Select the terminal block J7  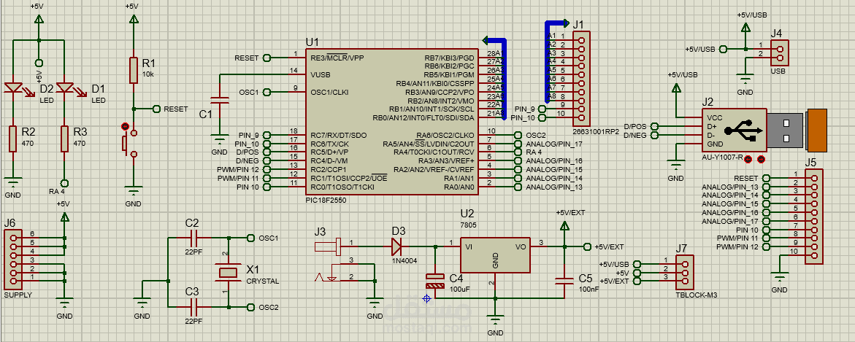[685, 272]
